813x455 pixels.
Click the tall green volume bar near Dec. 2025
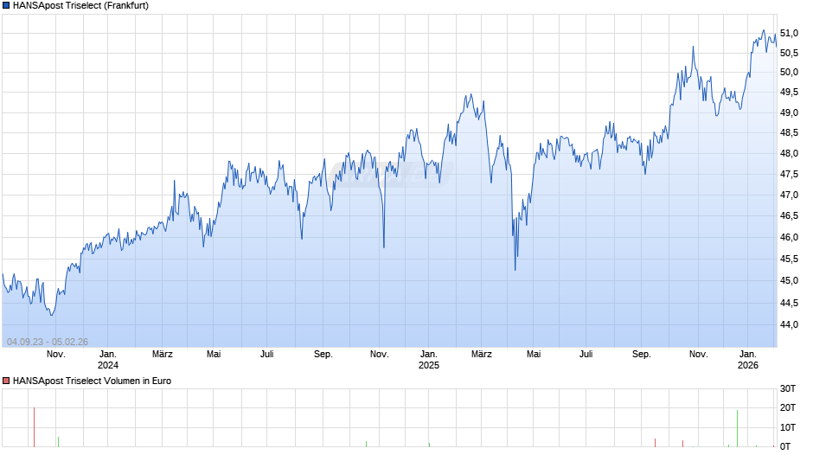pos(737,428)
